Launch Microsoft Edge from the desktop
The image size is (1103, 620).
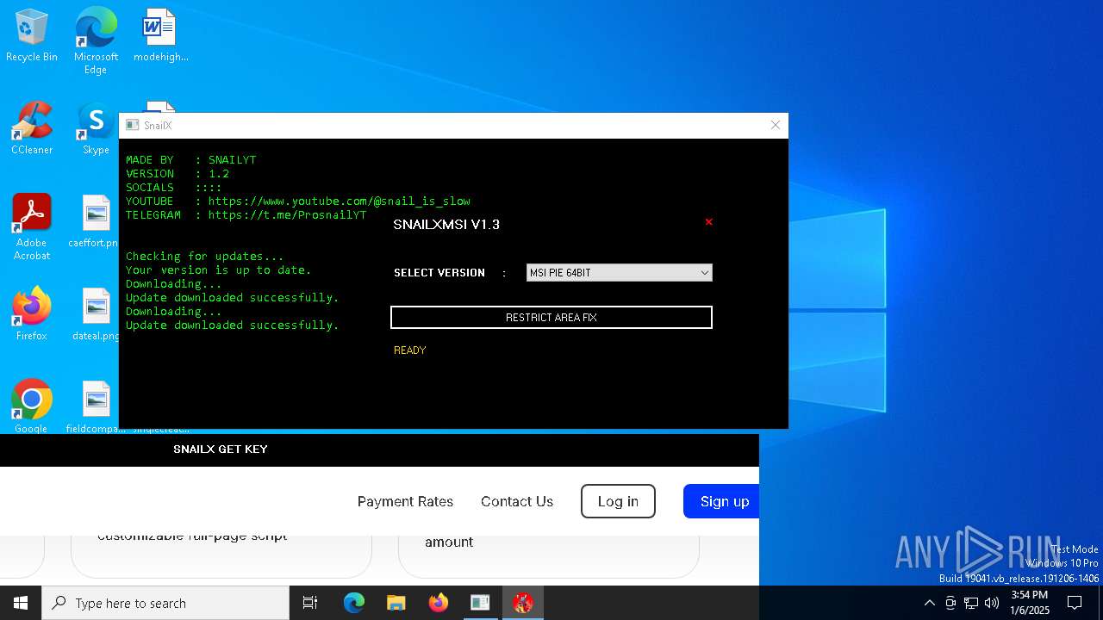point(96,41)
